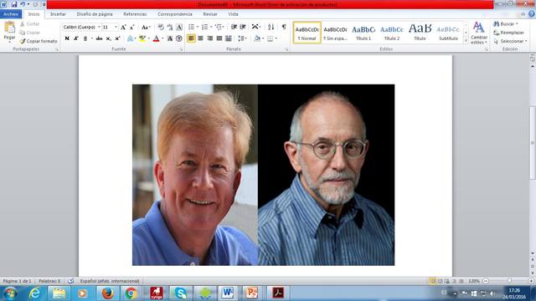Image resolution: width=536 pixels, height=301 pixels.
Task: Sort with the A-Z arrow icon
Action: click(x=271, y=27)
